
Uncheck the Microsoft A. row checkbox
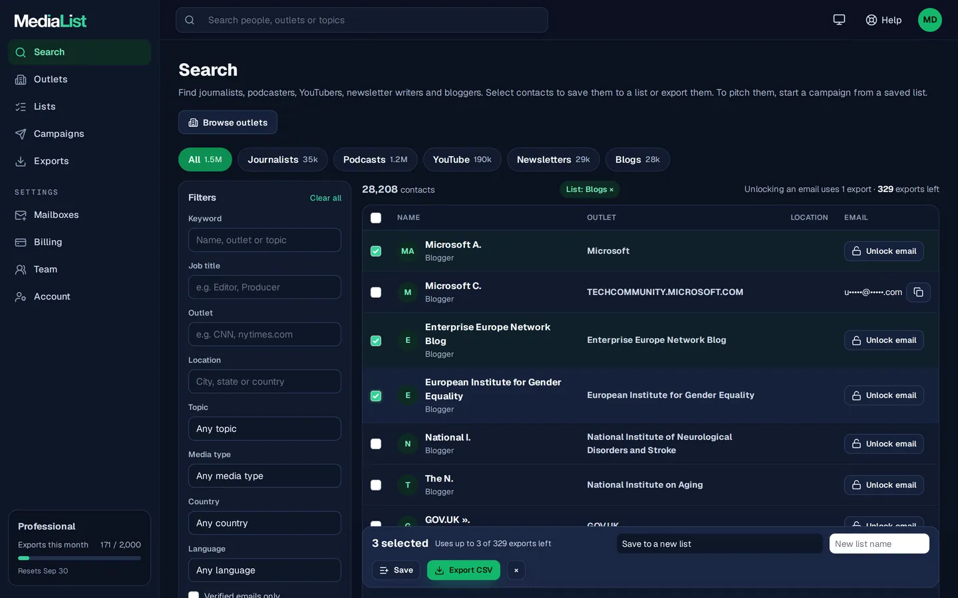[x=376, y=251]
